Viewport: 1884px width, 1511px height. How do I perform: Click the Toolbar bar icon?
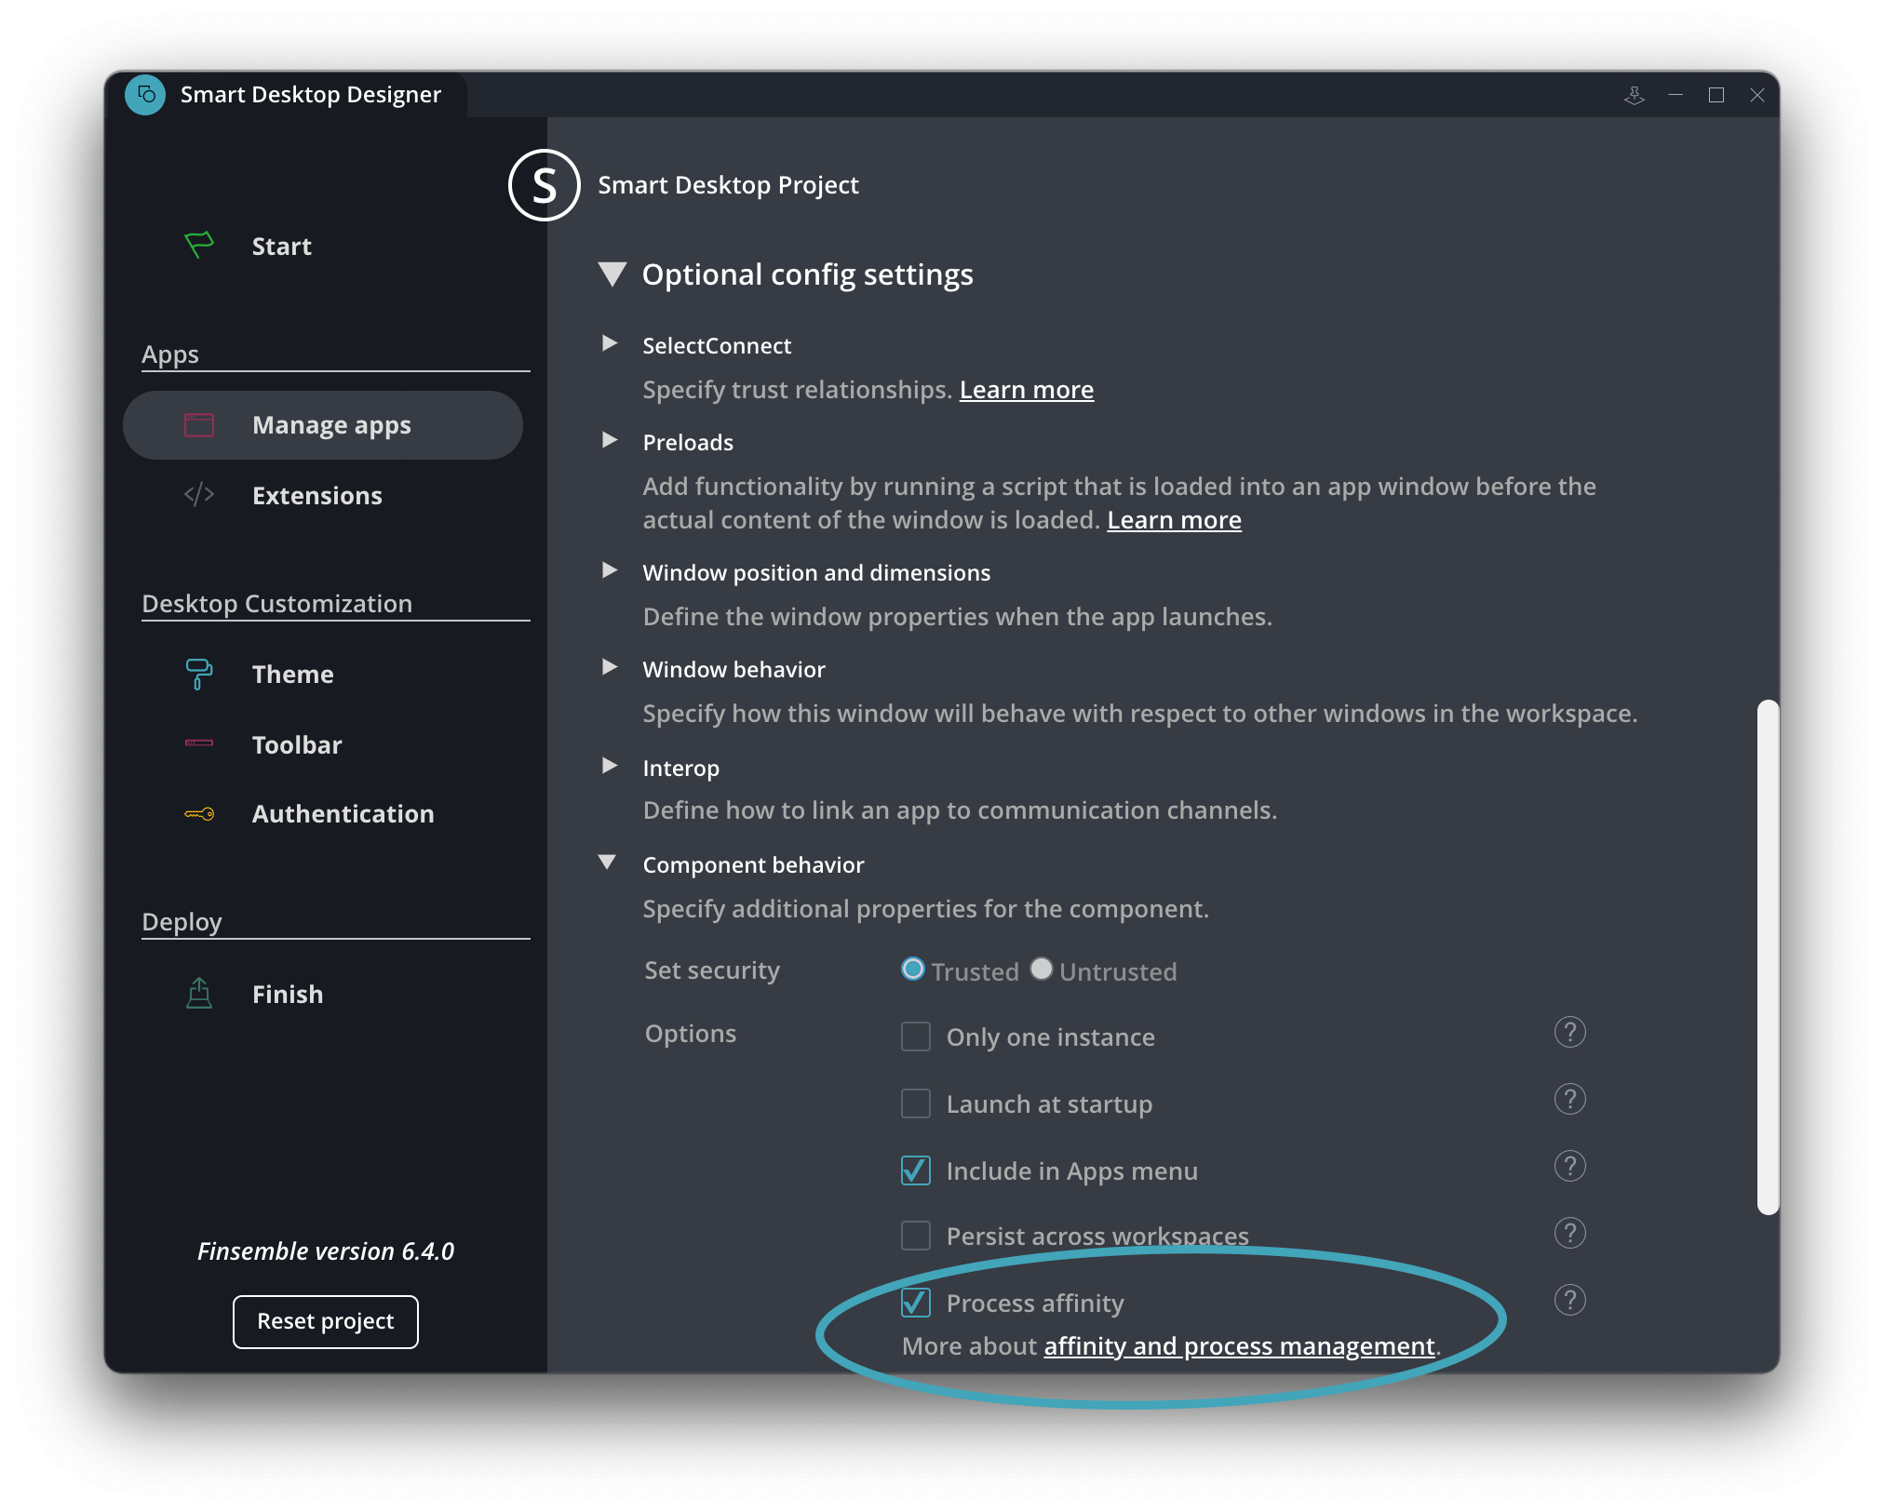(x=199, y=743)
